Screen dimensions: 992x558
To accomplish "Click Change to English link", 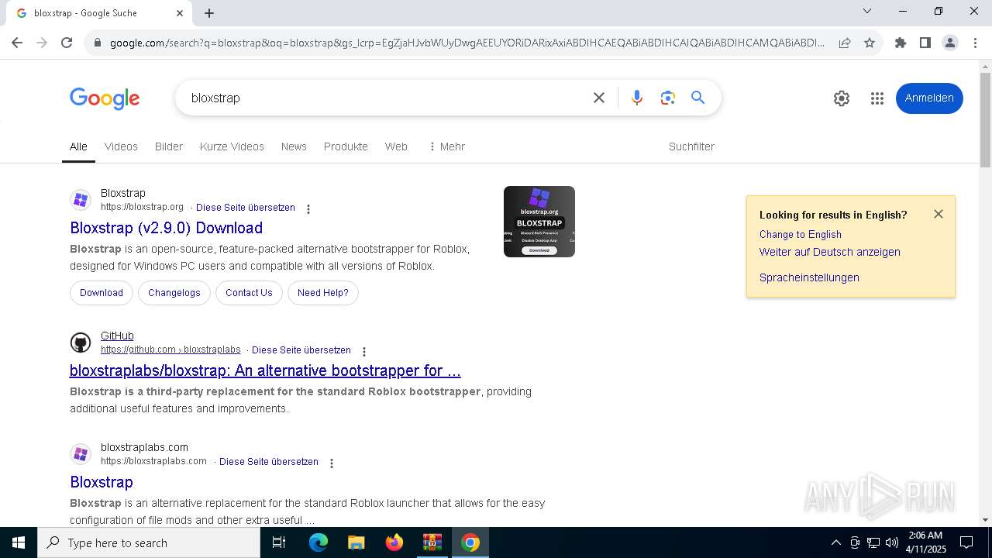I will click(801, 234).
